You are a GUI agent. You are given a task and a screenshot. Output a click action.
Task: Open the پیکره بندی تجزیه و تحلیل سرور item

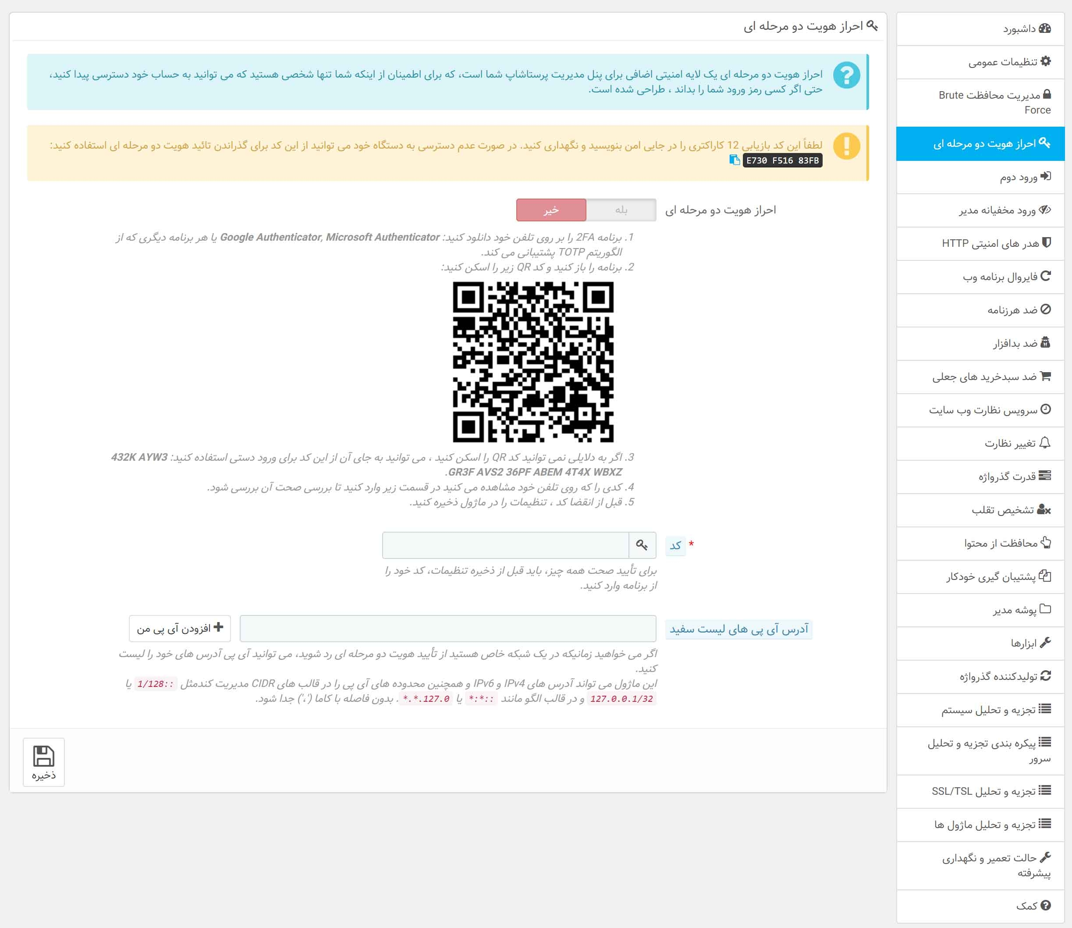[x=980, y=751]
